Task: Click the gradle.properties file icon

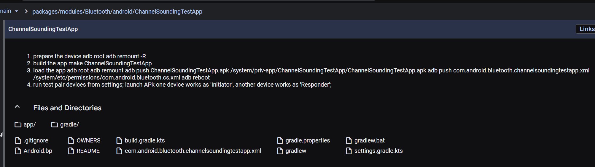Action: (x=280, y=141)
